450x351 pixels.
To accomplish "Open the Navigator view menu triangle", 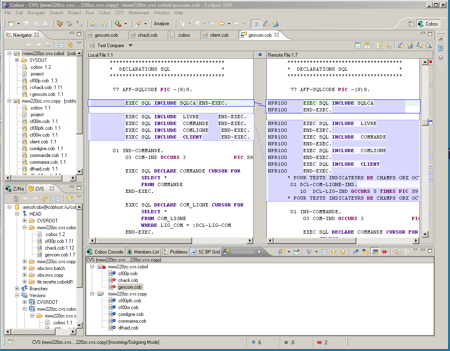I will coord(79,44).
